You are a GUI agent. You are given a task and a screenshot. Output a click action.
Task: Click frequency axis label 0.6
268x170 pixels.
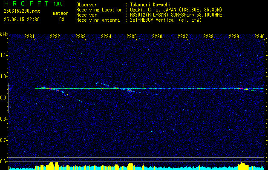3,161
